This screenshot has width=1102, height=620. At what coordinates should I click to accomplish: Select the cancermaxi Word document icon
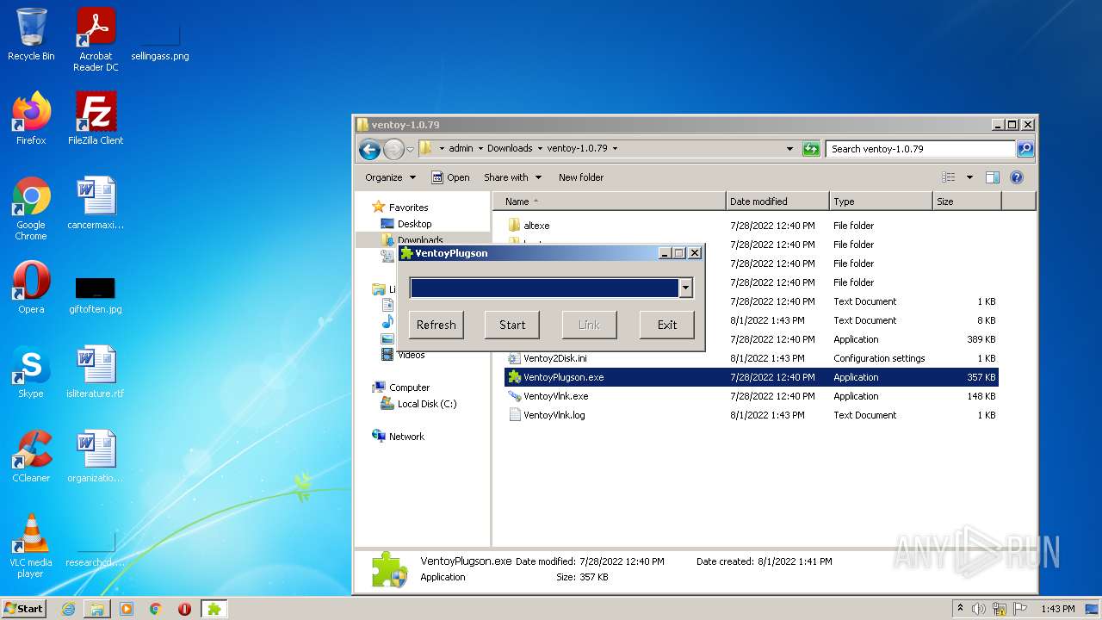tap(96, 203)
